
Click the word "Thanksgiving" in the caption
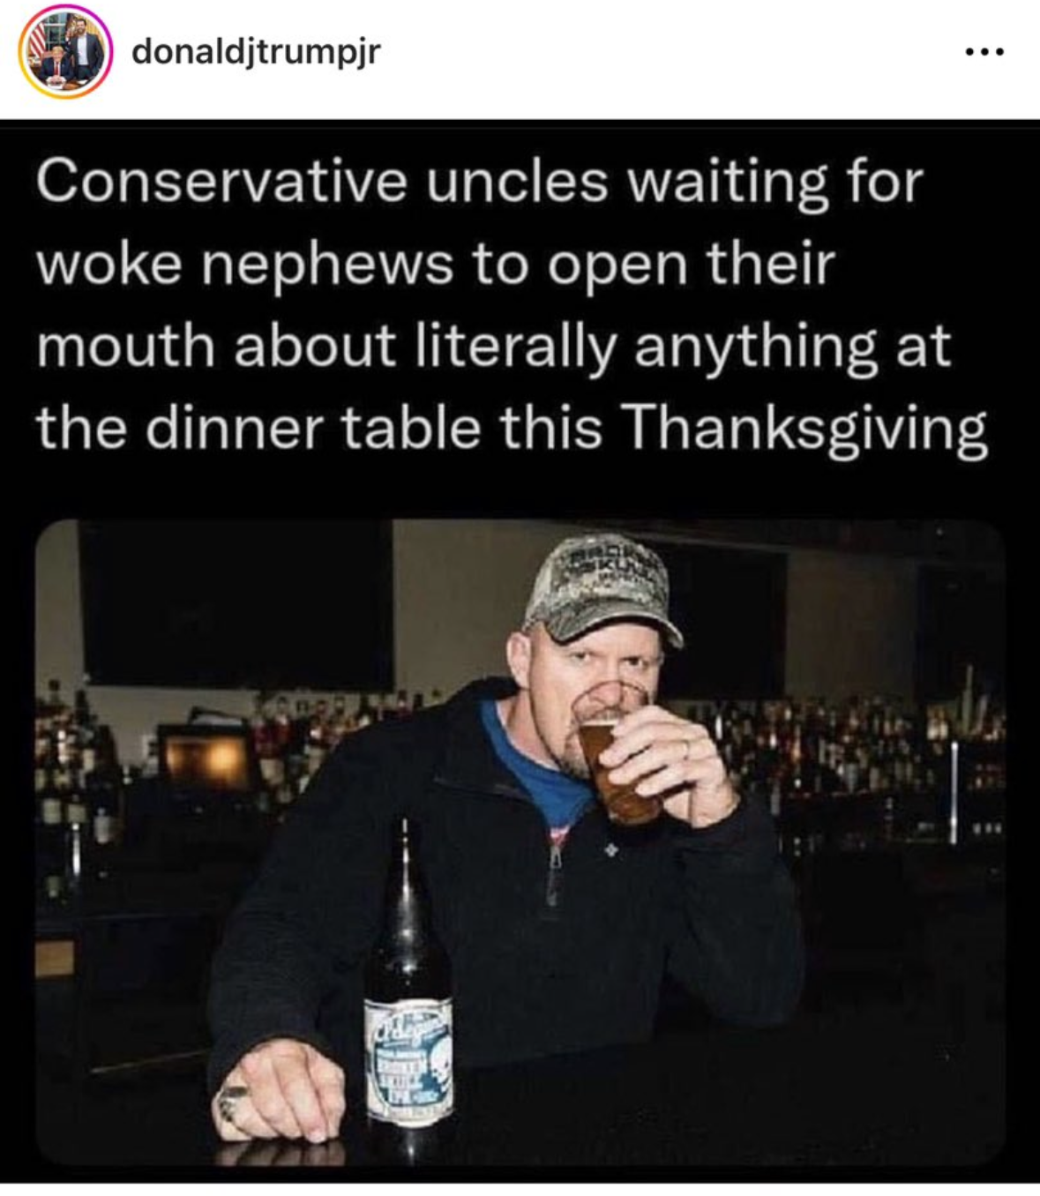pyautogui.click(x=804, y=429)
